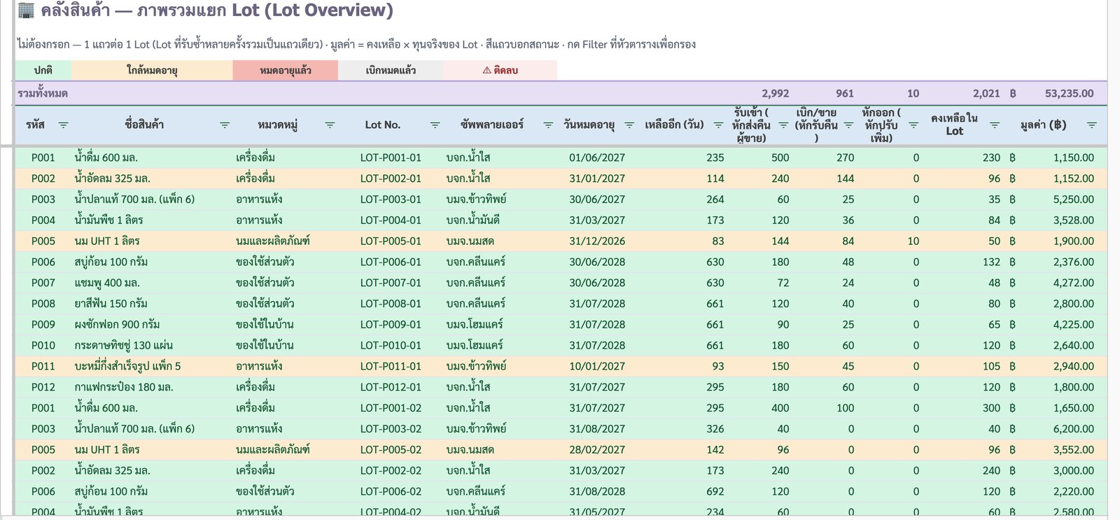Click the code cell P007
The image size is (1120, 520).
[43, 283]
